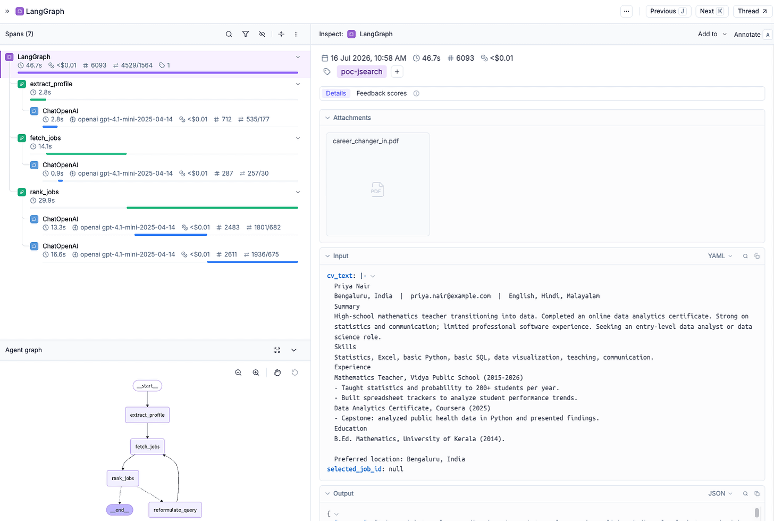This screenshot has width=774, height=521.
Task: Fold the Output JSON root brace
Action: pyautogui.click(x=336, y=514)
